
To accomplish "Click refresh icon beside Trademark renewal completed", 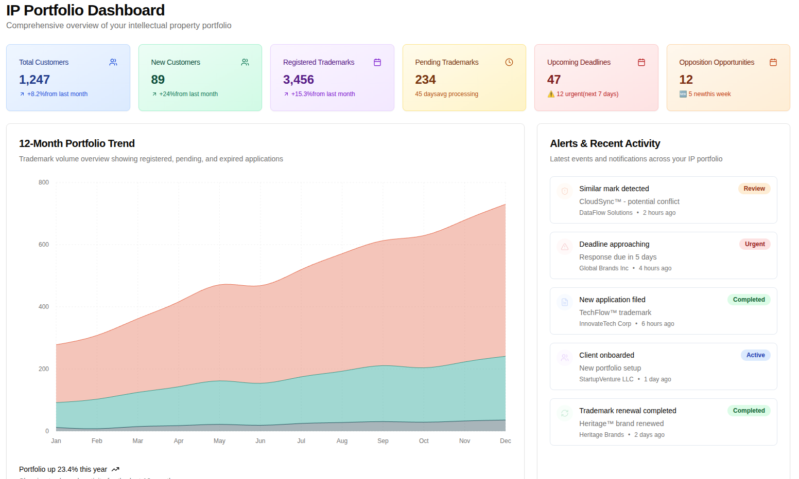I will click(x=565, y=413).
